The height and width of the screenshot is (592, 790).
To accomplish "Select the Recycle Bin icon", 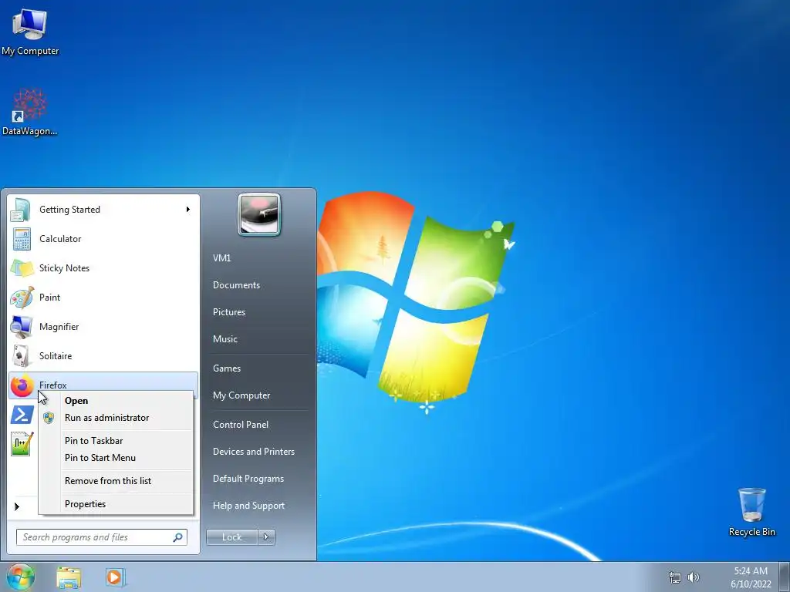I will [751, 512].
